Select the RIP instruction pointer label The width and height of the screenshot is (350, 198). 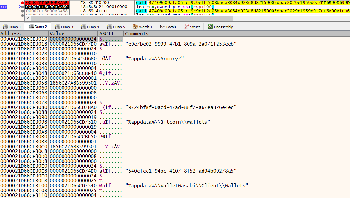4,7
